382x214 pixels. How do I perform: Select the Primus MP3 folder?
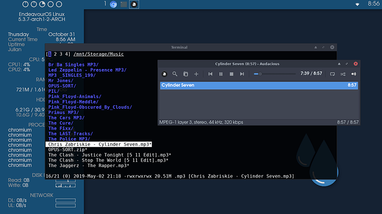pyautogui.click(x=64, y=112)
